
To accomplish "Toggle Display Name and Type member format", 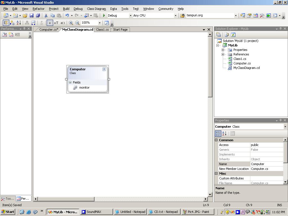I will 56,23.
